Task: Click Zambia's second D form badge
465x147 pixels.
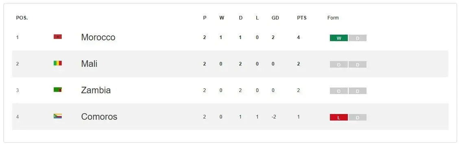Action: click(358, 91)
